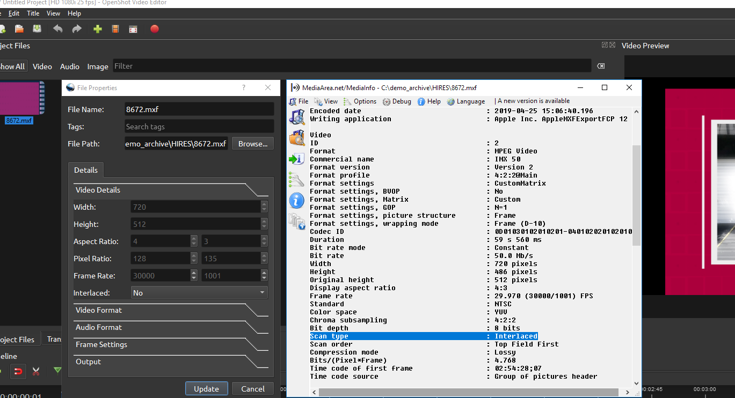
Task: Open OpenShot Help menu
Action: 74,13
